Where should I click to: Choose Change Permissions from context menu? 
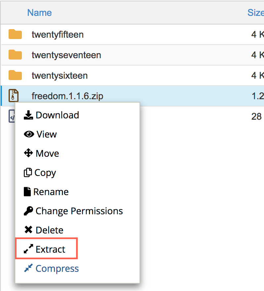[79, 211]
